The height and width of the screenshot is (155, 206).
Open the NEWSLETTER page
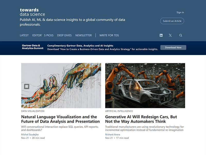83,35
